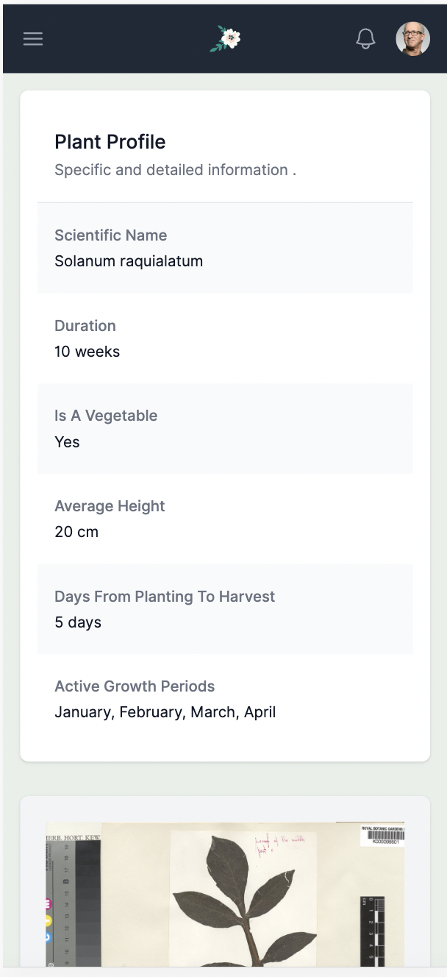Click the Is A Vegetable label
Screen dimensions: 447x977
106,416
